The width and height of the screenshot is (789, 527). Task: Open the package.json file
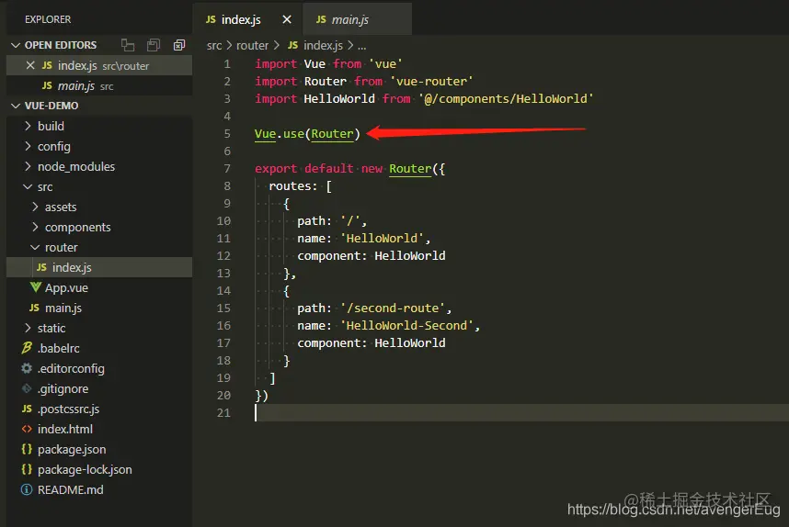tap(99, 449)
